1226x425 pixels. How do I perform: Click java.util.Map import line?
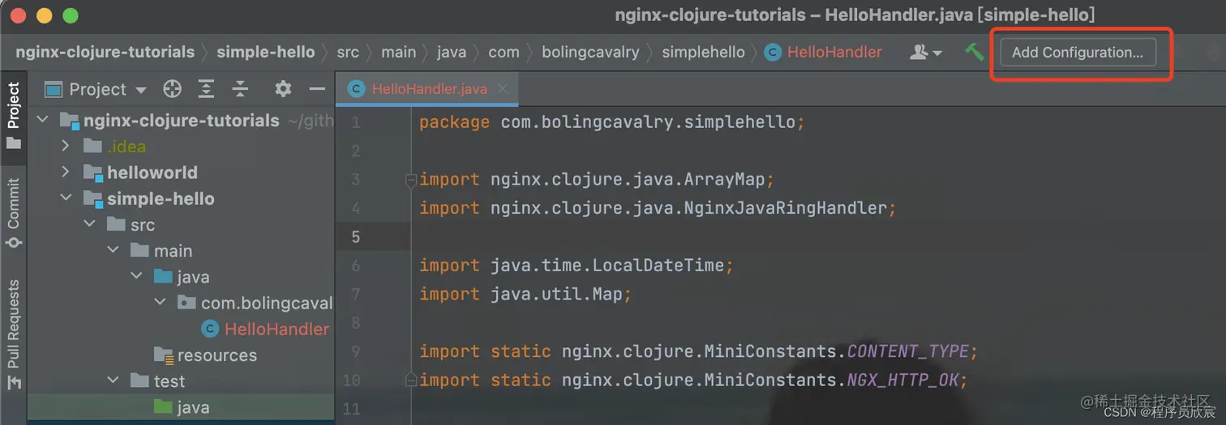pos(525,294)
